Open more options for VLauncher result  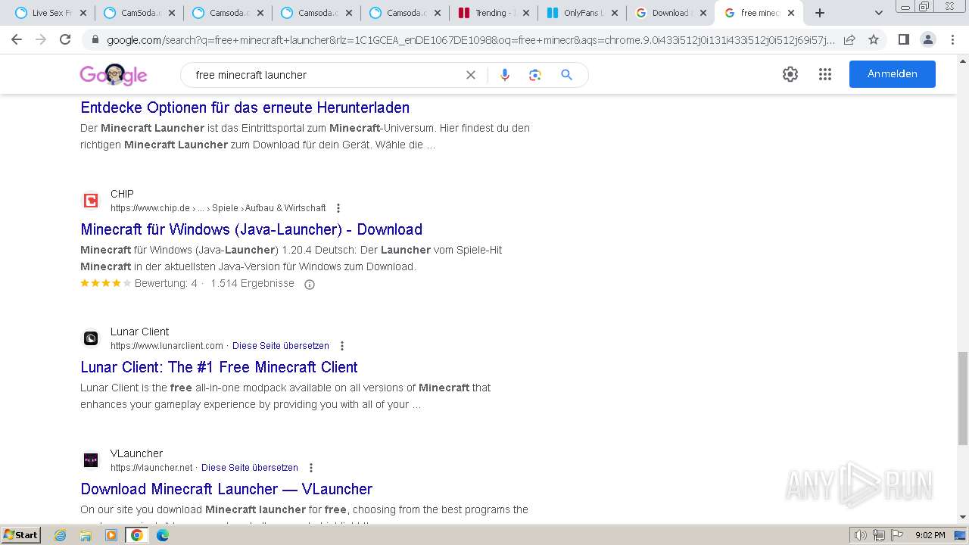pyautogui.click(x=311, y=468)
